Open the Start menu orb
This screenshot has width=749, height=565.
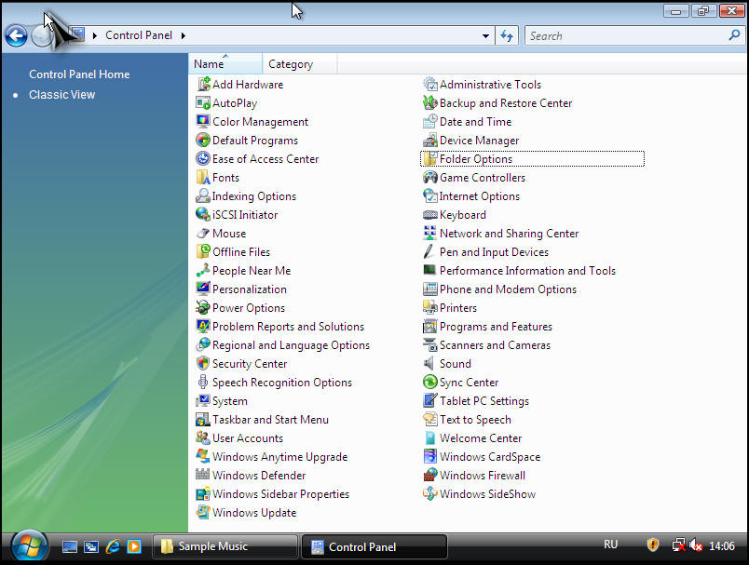tap(29, 545)
